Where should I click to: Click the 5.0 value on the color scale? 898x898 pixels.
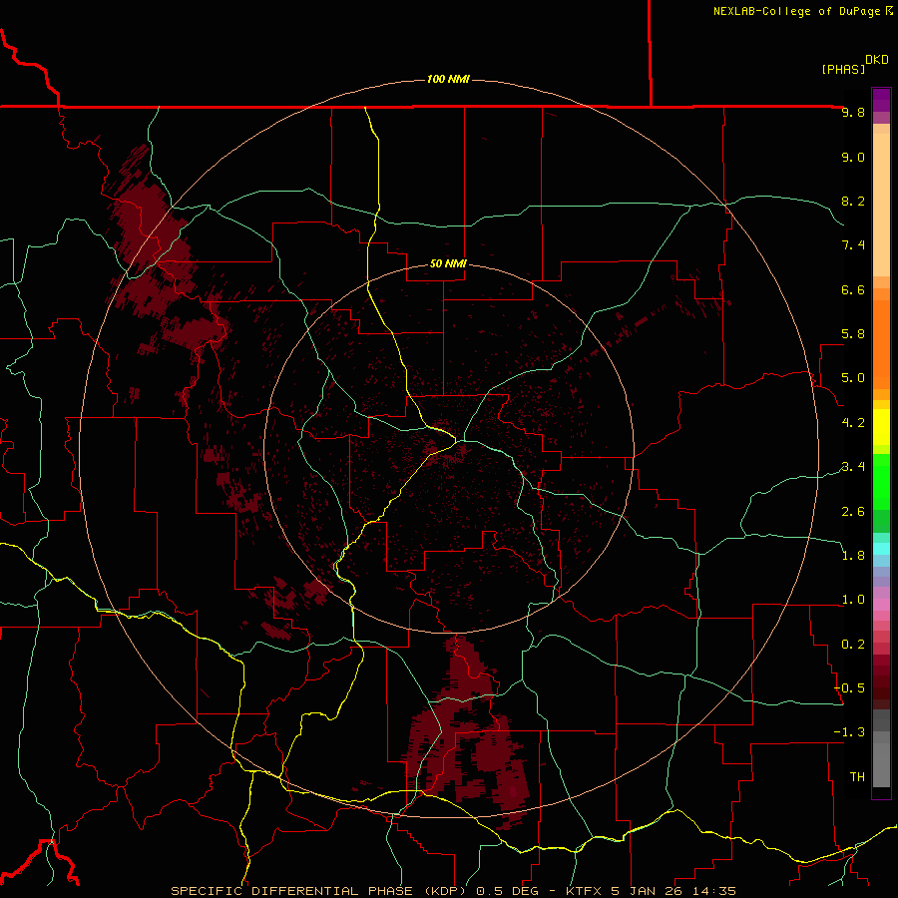853,378
